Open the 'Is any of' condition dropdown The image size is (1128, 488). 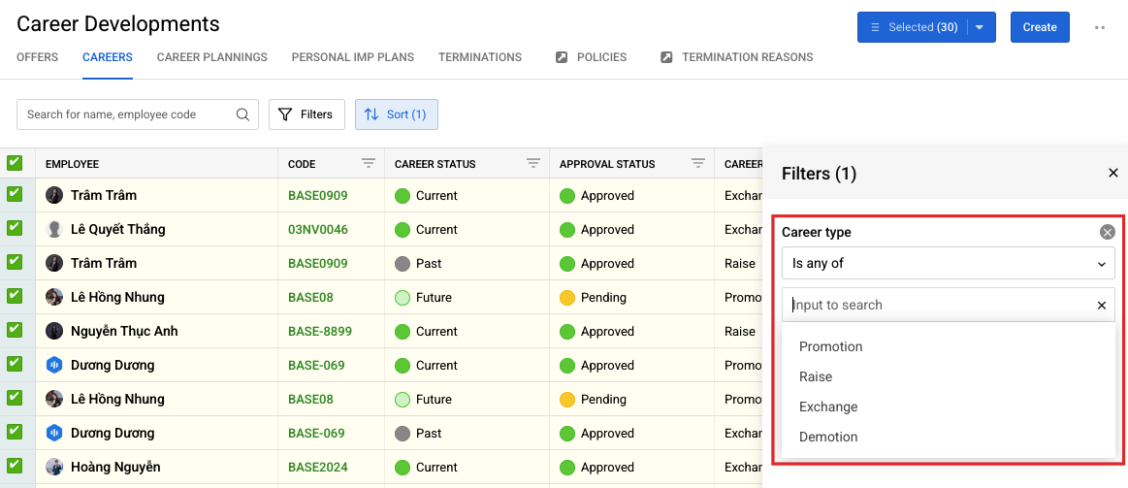click(x=949, y=264)
